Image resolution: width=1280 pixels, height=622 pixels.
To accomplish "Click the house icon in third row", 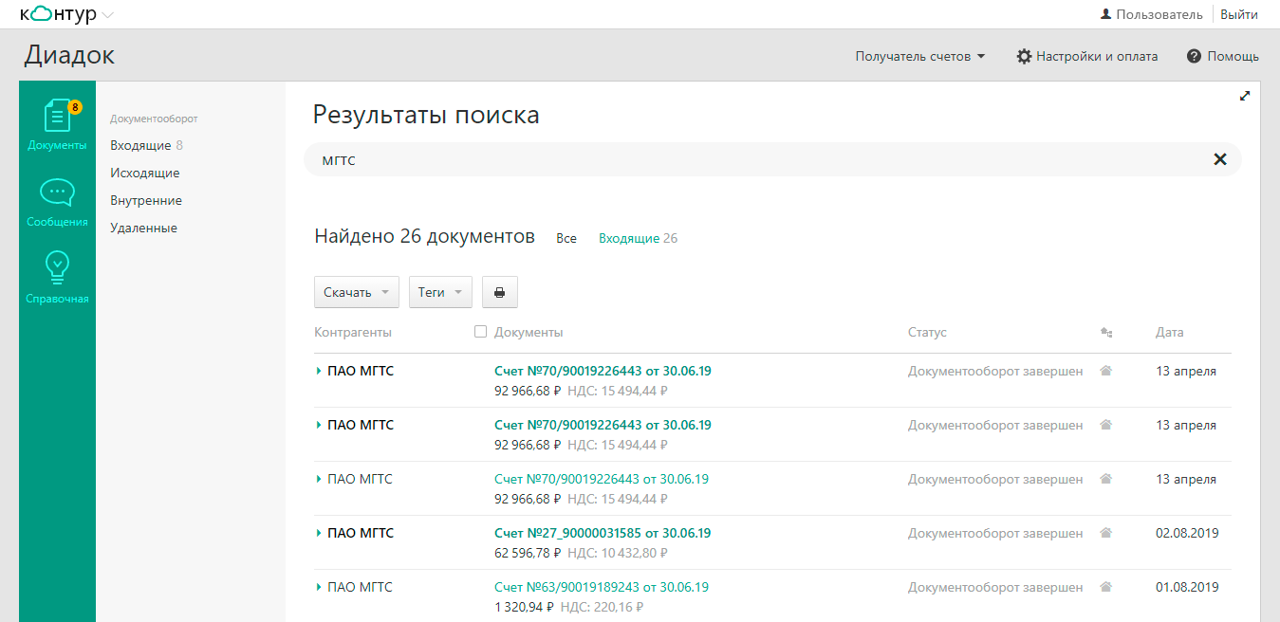I will coord(1105,479).
